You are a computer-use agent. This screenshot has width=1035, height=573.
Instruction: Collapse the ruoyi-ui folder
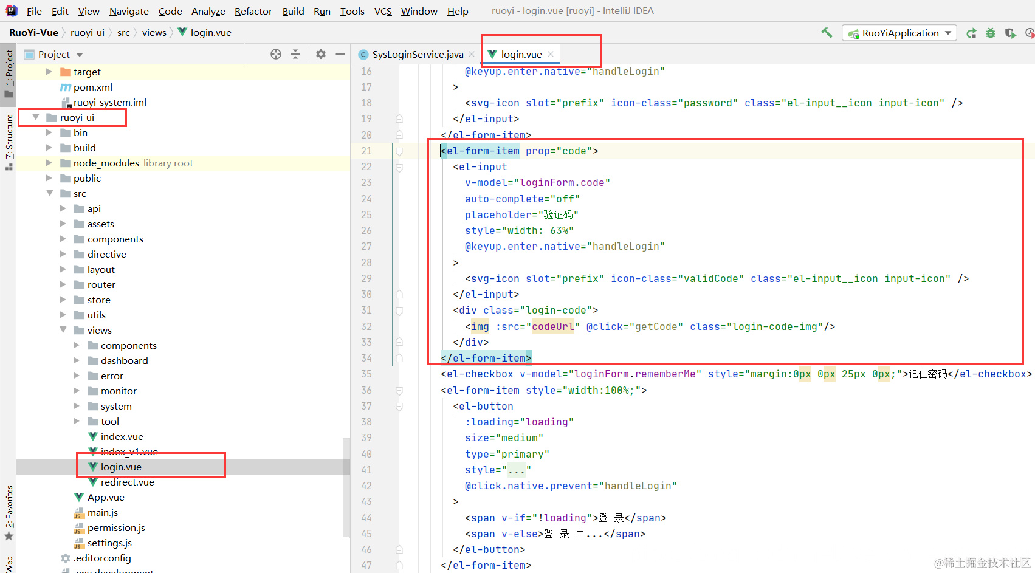pyautogui.click(x=36, y=117)
